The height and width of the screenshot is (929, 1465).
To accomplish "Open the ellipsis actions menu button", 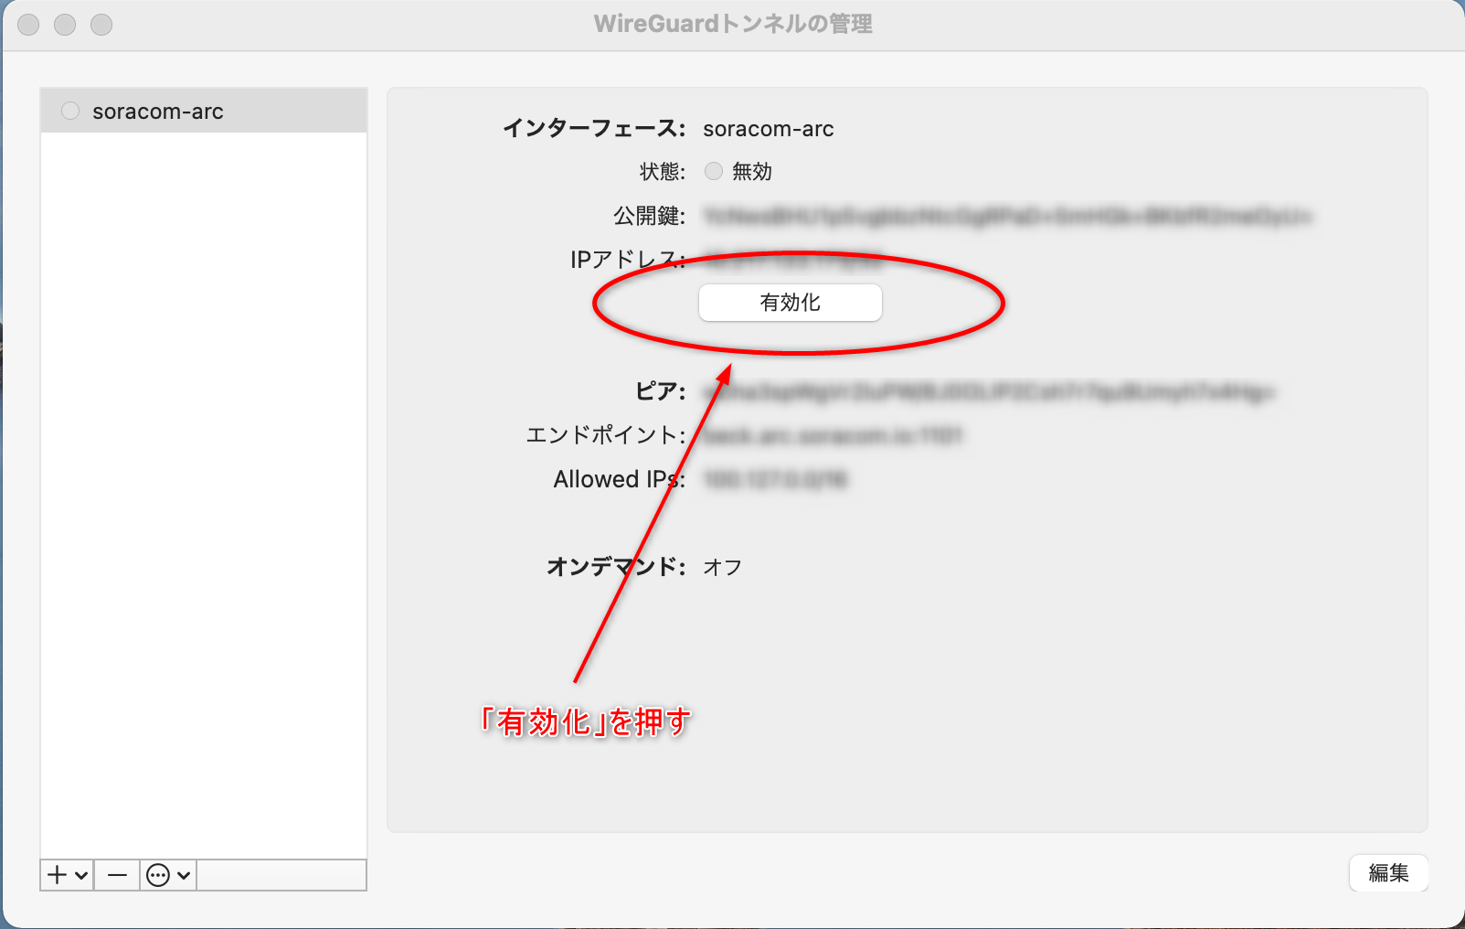I will (x=158, y=875).
